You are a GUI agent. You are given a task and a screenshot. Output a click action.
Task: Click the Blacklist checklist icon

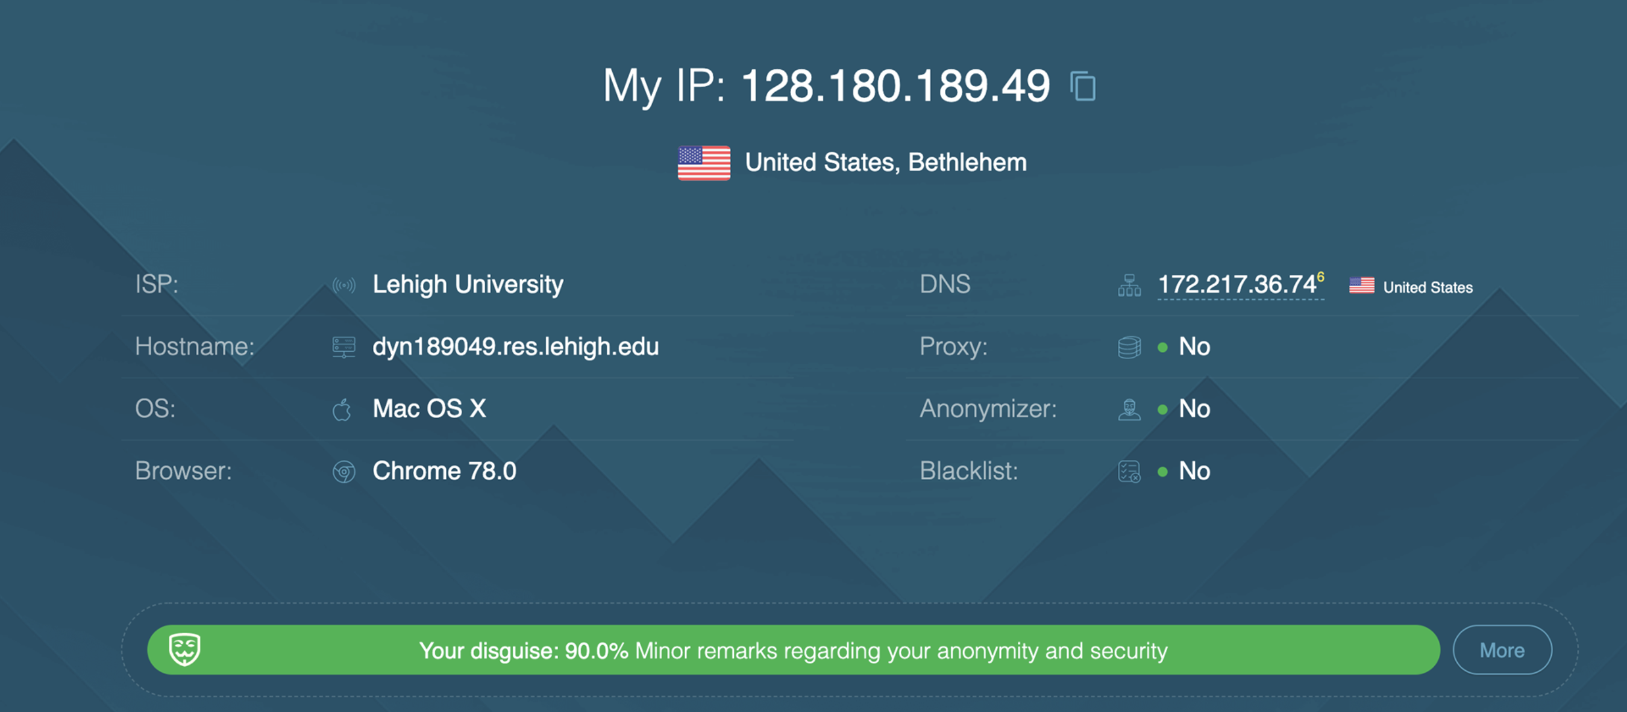coord(1129,472)
